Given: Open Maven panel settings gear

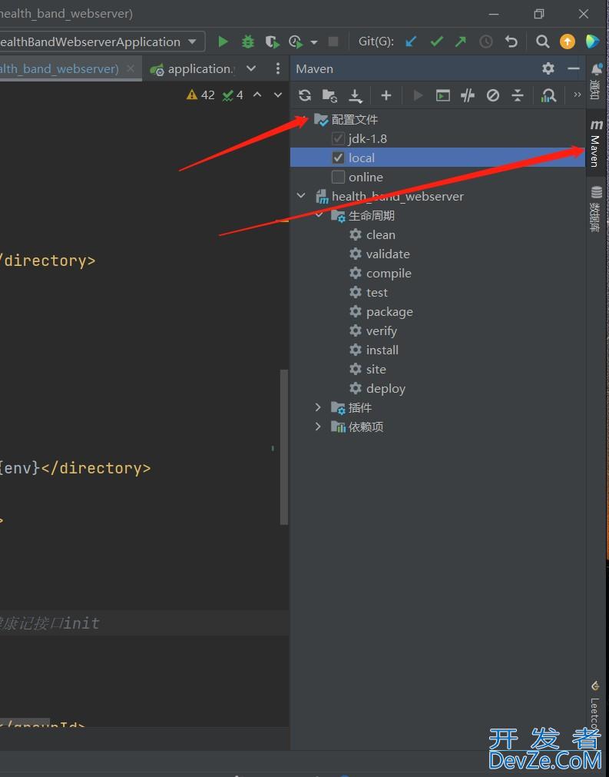Looking at the screenshot, I should coord(548,68).
